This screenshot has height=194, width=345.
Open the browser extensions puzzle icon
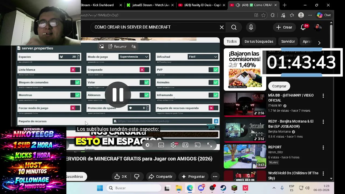(x=273, y=15)
